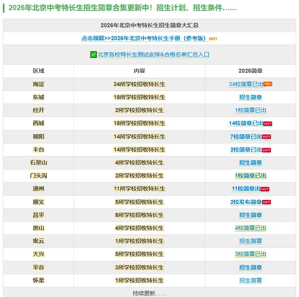Screen dimensions: 299x297
Task: Click 5所学校招收特长生 in the 顺义 row
Action: coord(139,202)
